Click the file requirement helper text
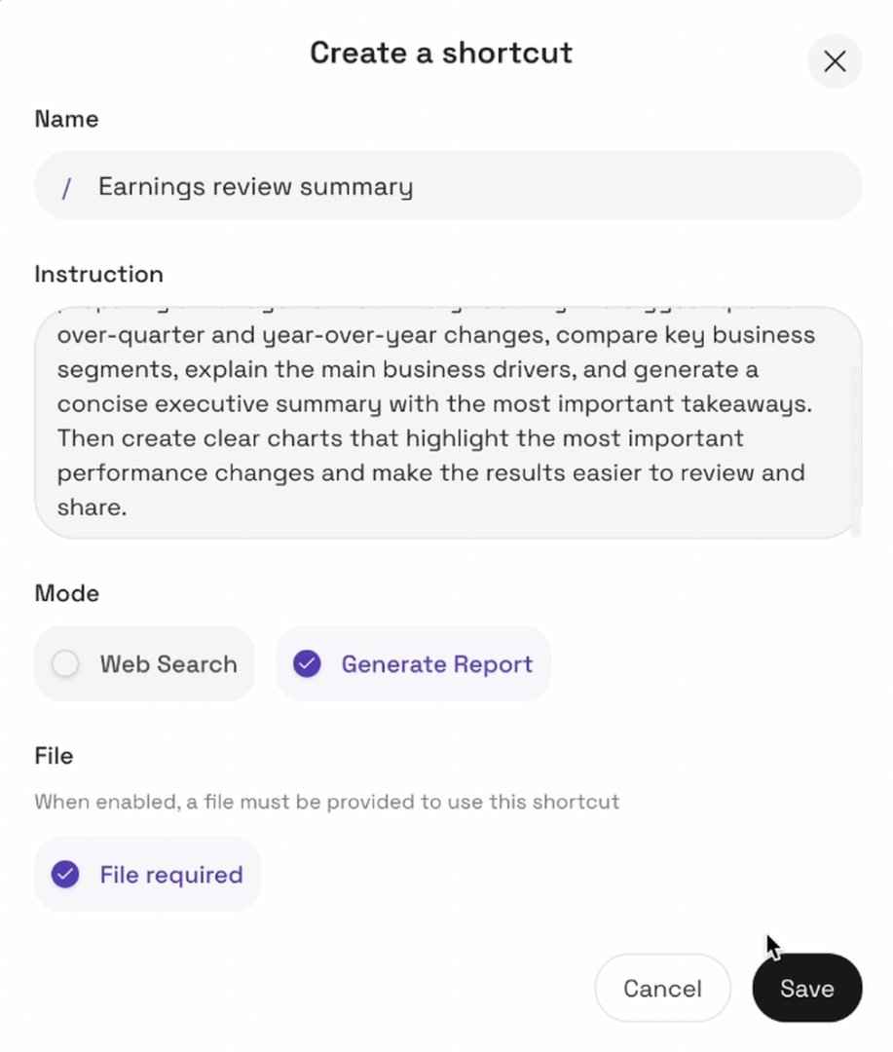 326,803
